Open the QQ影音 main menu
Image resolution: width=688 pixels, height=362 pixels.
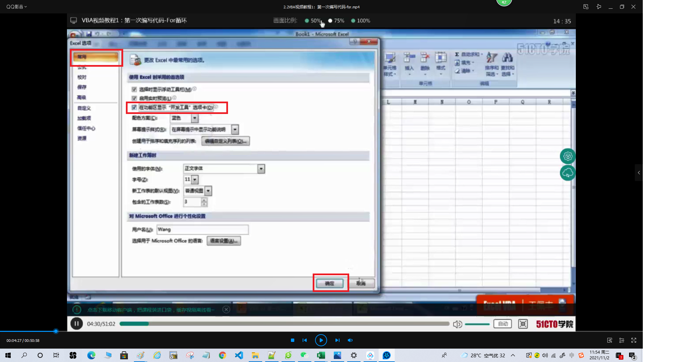click(16, 7)
